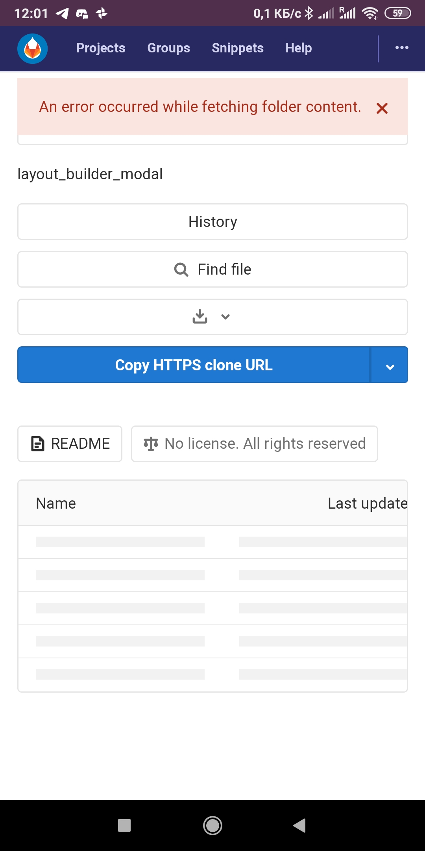This screenshot has height=851, width=425.
Task: Expand the clone URL options dropdown
Action: [x=390, y=365]
